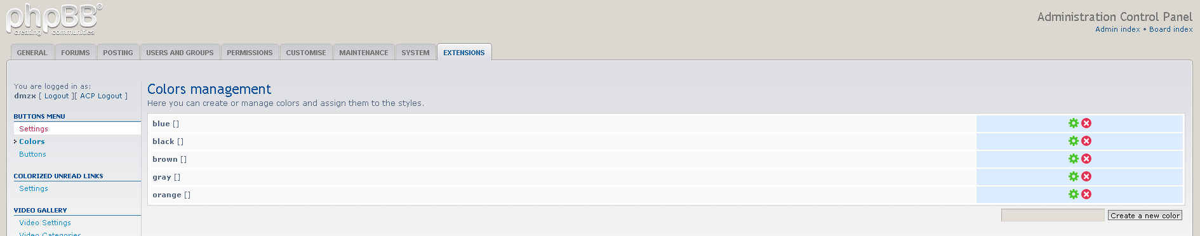Open settings gear for brown color
1200x236 pixels.
(1074, 159)
